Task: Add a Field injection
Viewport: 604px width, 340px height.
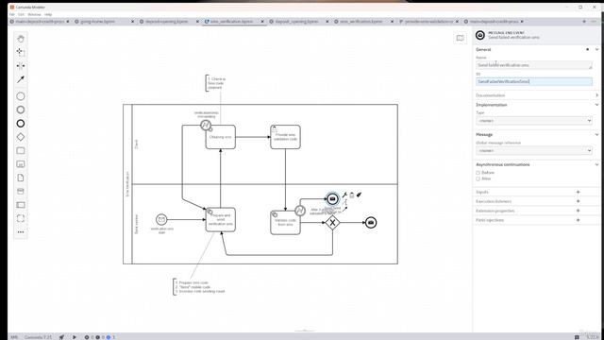Action: coord(578,220)
